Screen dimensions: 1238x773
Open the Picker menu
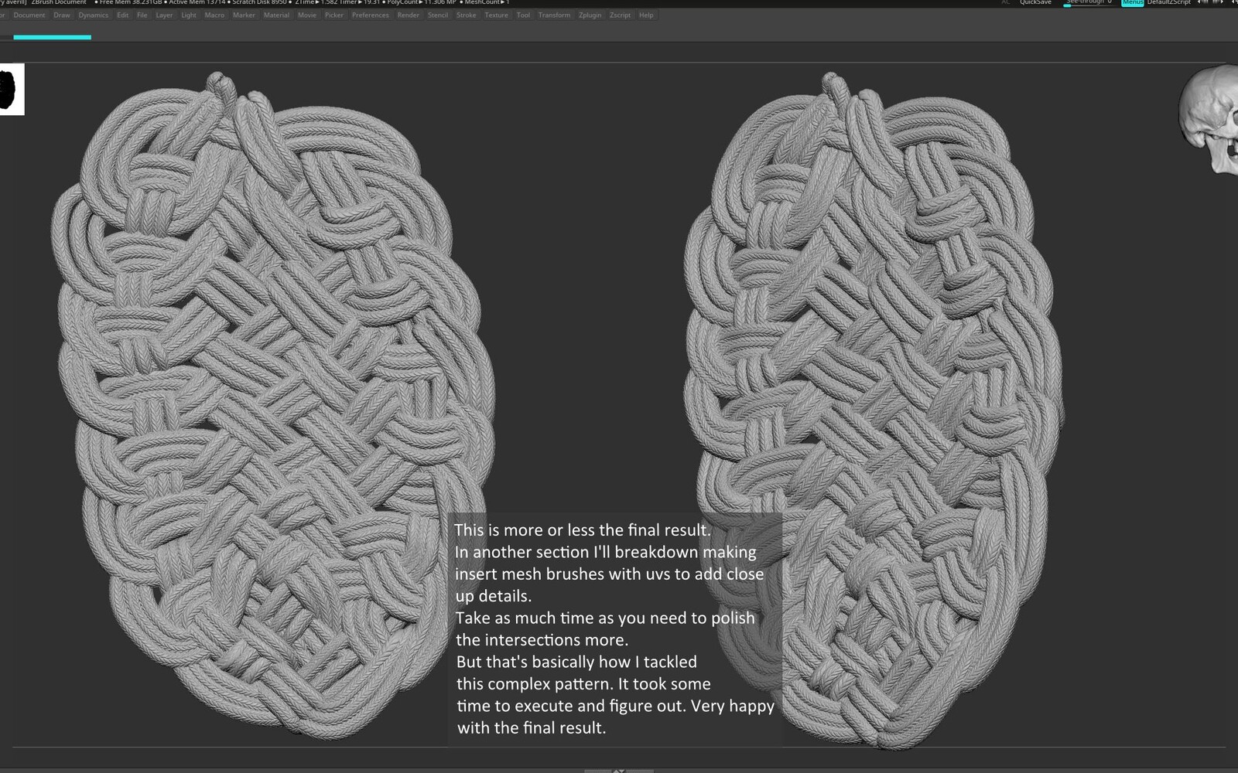[x=334, y=15]
